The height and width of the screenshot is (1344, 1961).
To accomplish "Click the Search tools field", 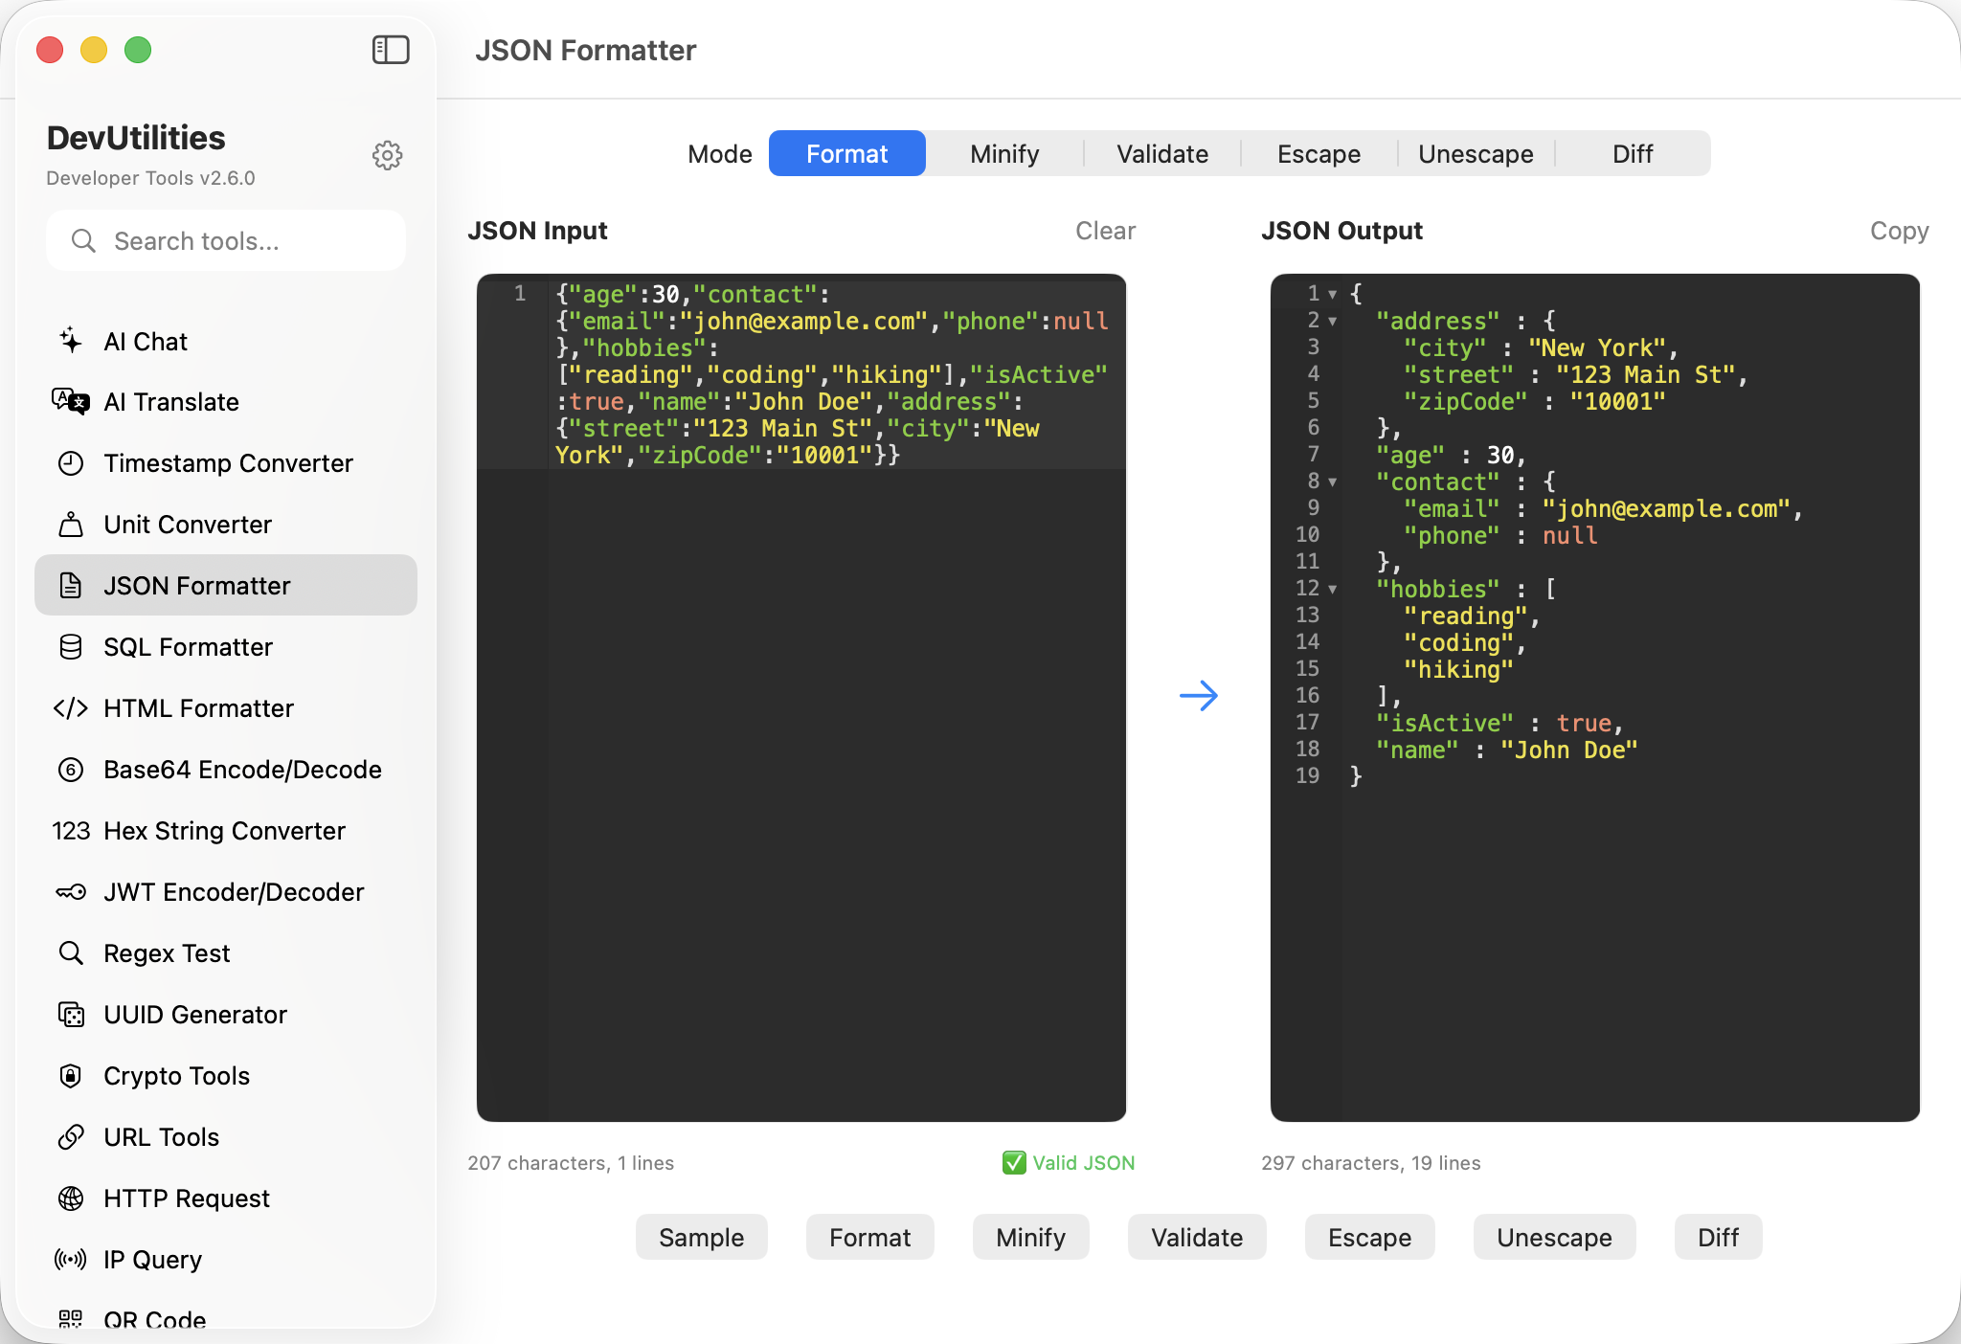I will click(x=226, y=241).
